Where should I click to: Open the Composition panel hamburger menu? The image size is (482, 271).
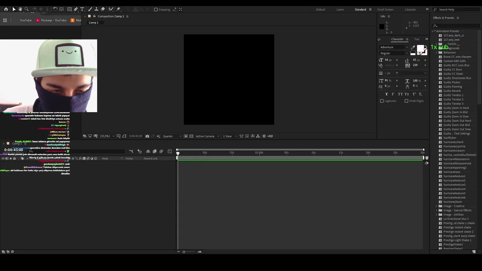(x=127, y=16)
